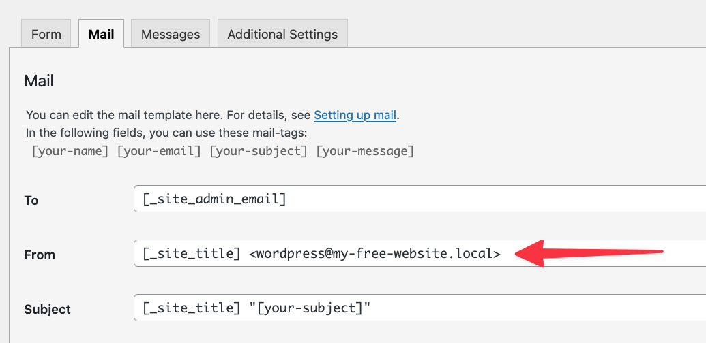
Task: Click the [your-subject] mail-tag
Action: click(259, 151)
